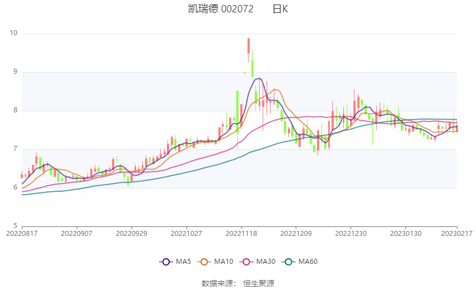The height and width of the screenshot is (289, 476).
Task: Click the y-axis value 5
Action: (x=16, y=226)
